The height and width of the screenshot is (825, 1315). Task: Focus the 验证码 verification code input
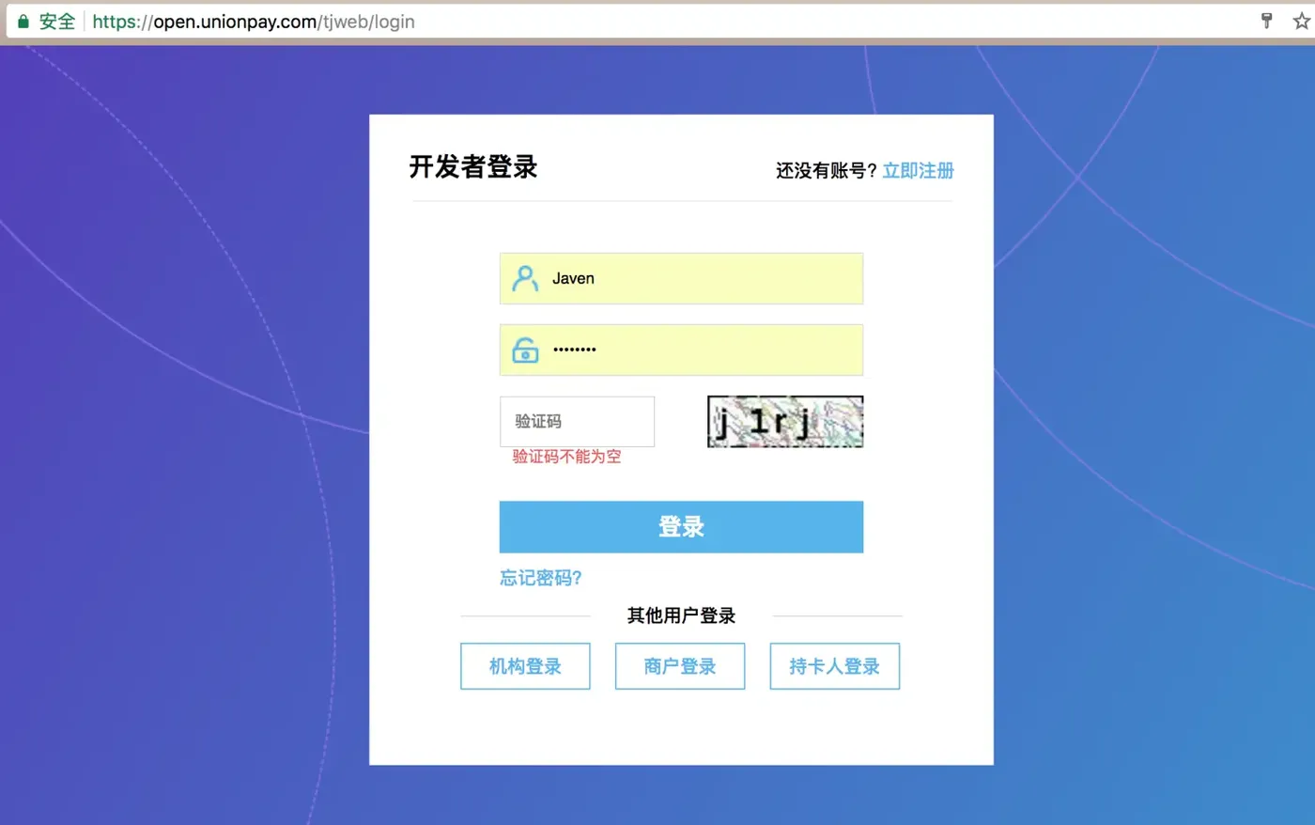pyautogui.click(x=577, y=421)
